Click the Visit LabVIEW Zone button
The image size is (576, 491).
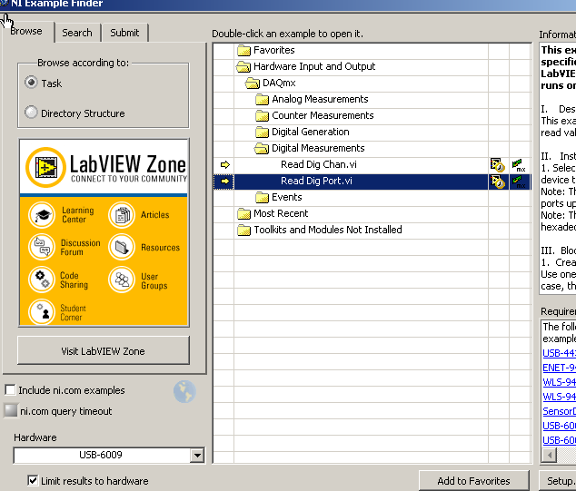(104, 351)
